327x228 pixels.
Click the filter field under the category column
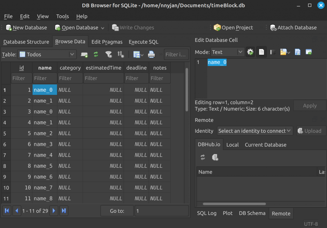tap(70, 78)
